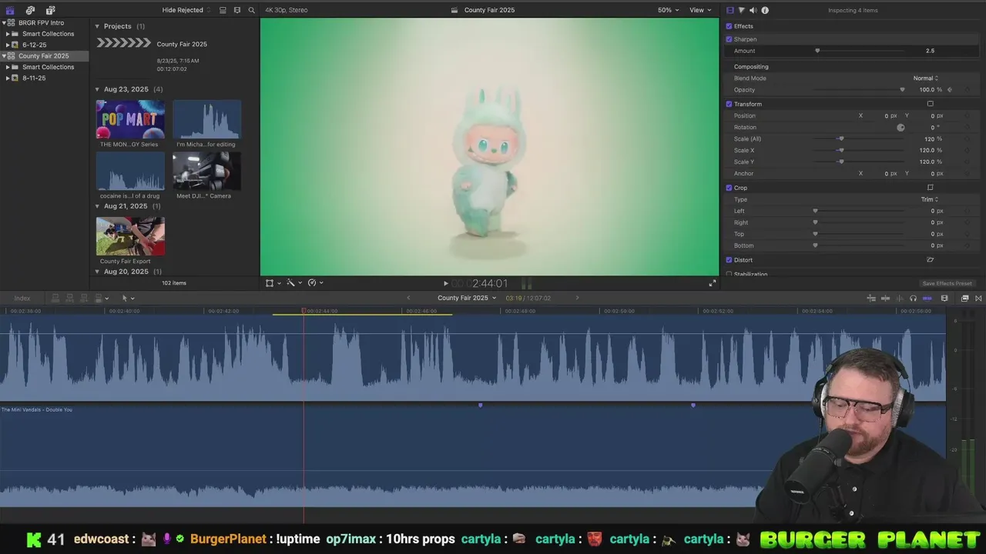Collapse the Aug 23, 2025 group

click(97, 89)
